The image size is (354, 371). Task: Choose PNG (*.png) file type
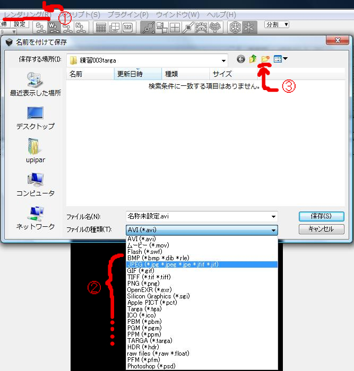point(202,284)
